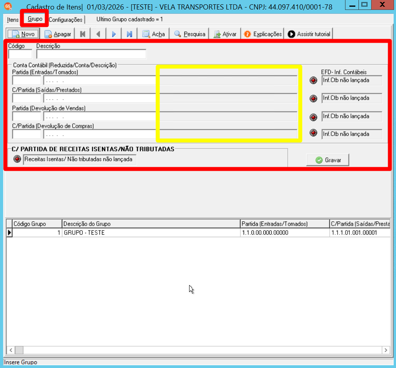Go to the next record arrow
396x368 pixels.
coord(114,34)
